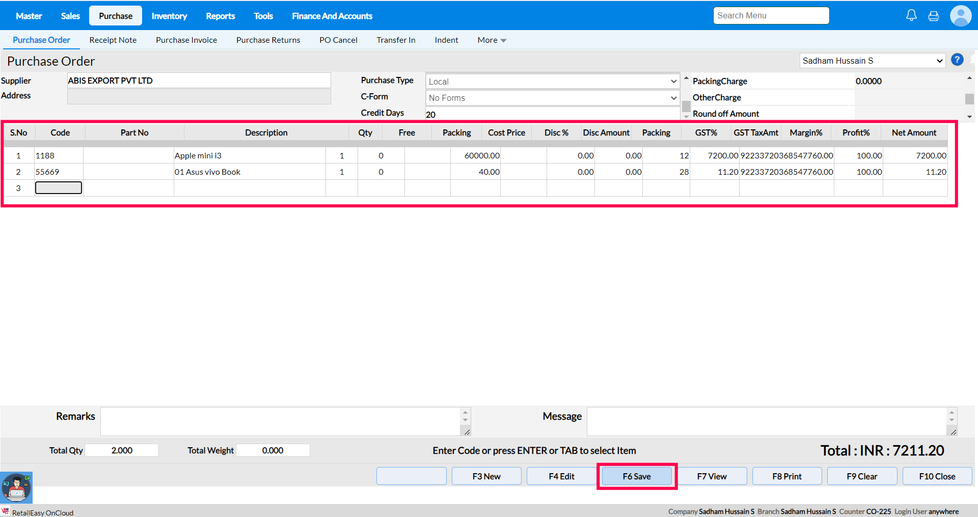
Task: Open the Sadham Hussain S dropdown
Action: (872, 61)
